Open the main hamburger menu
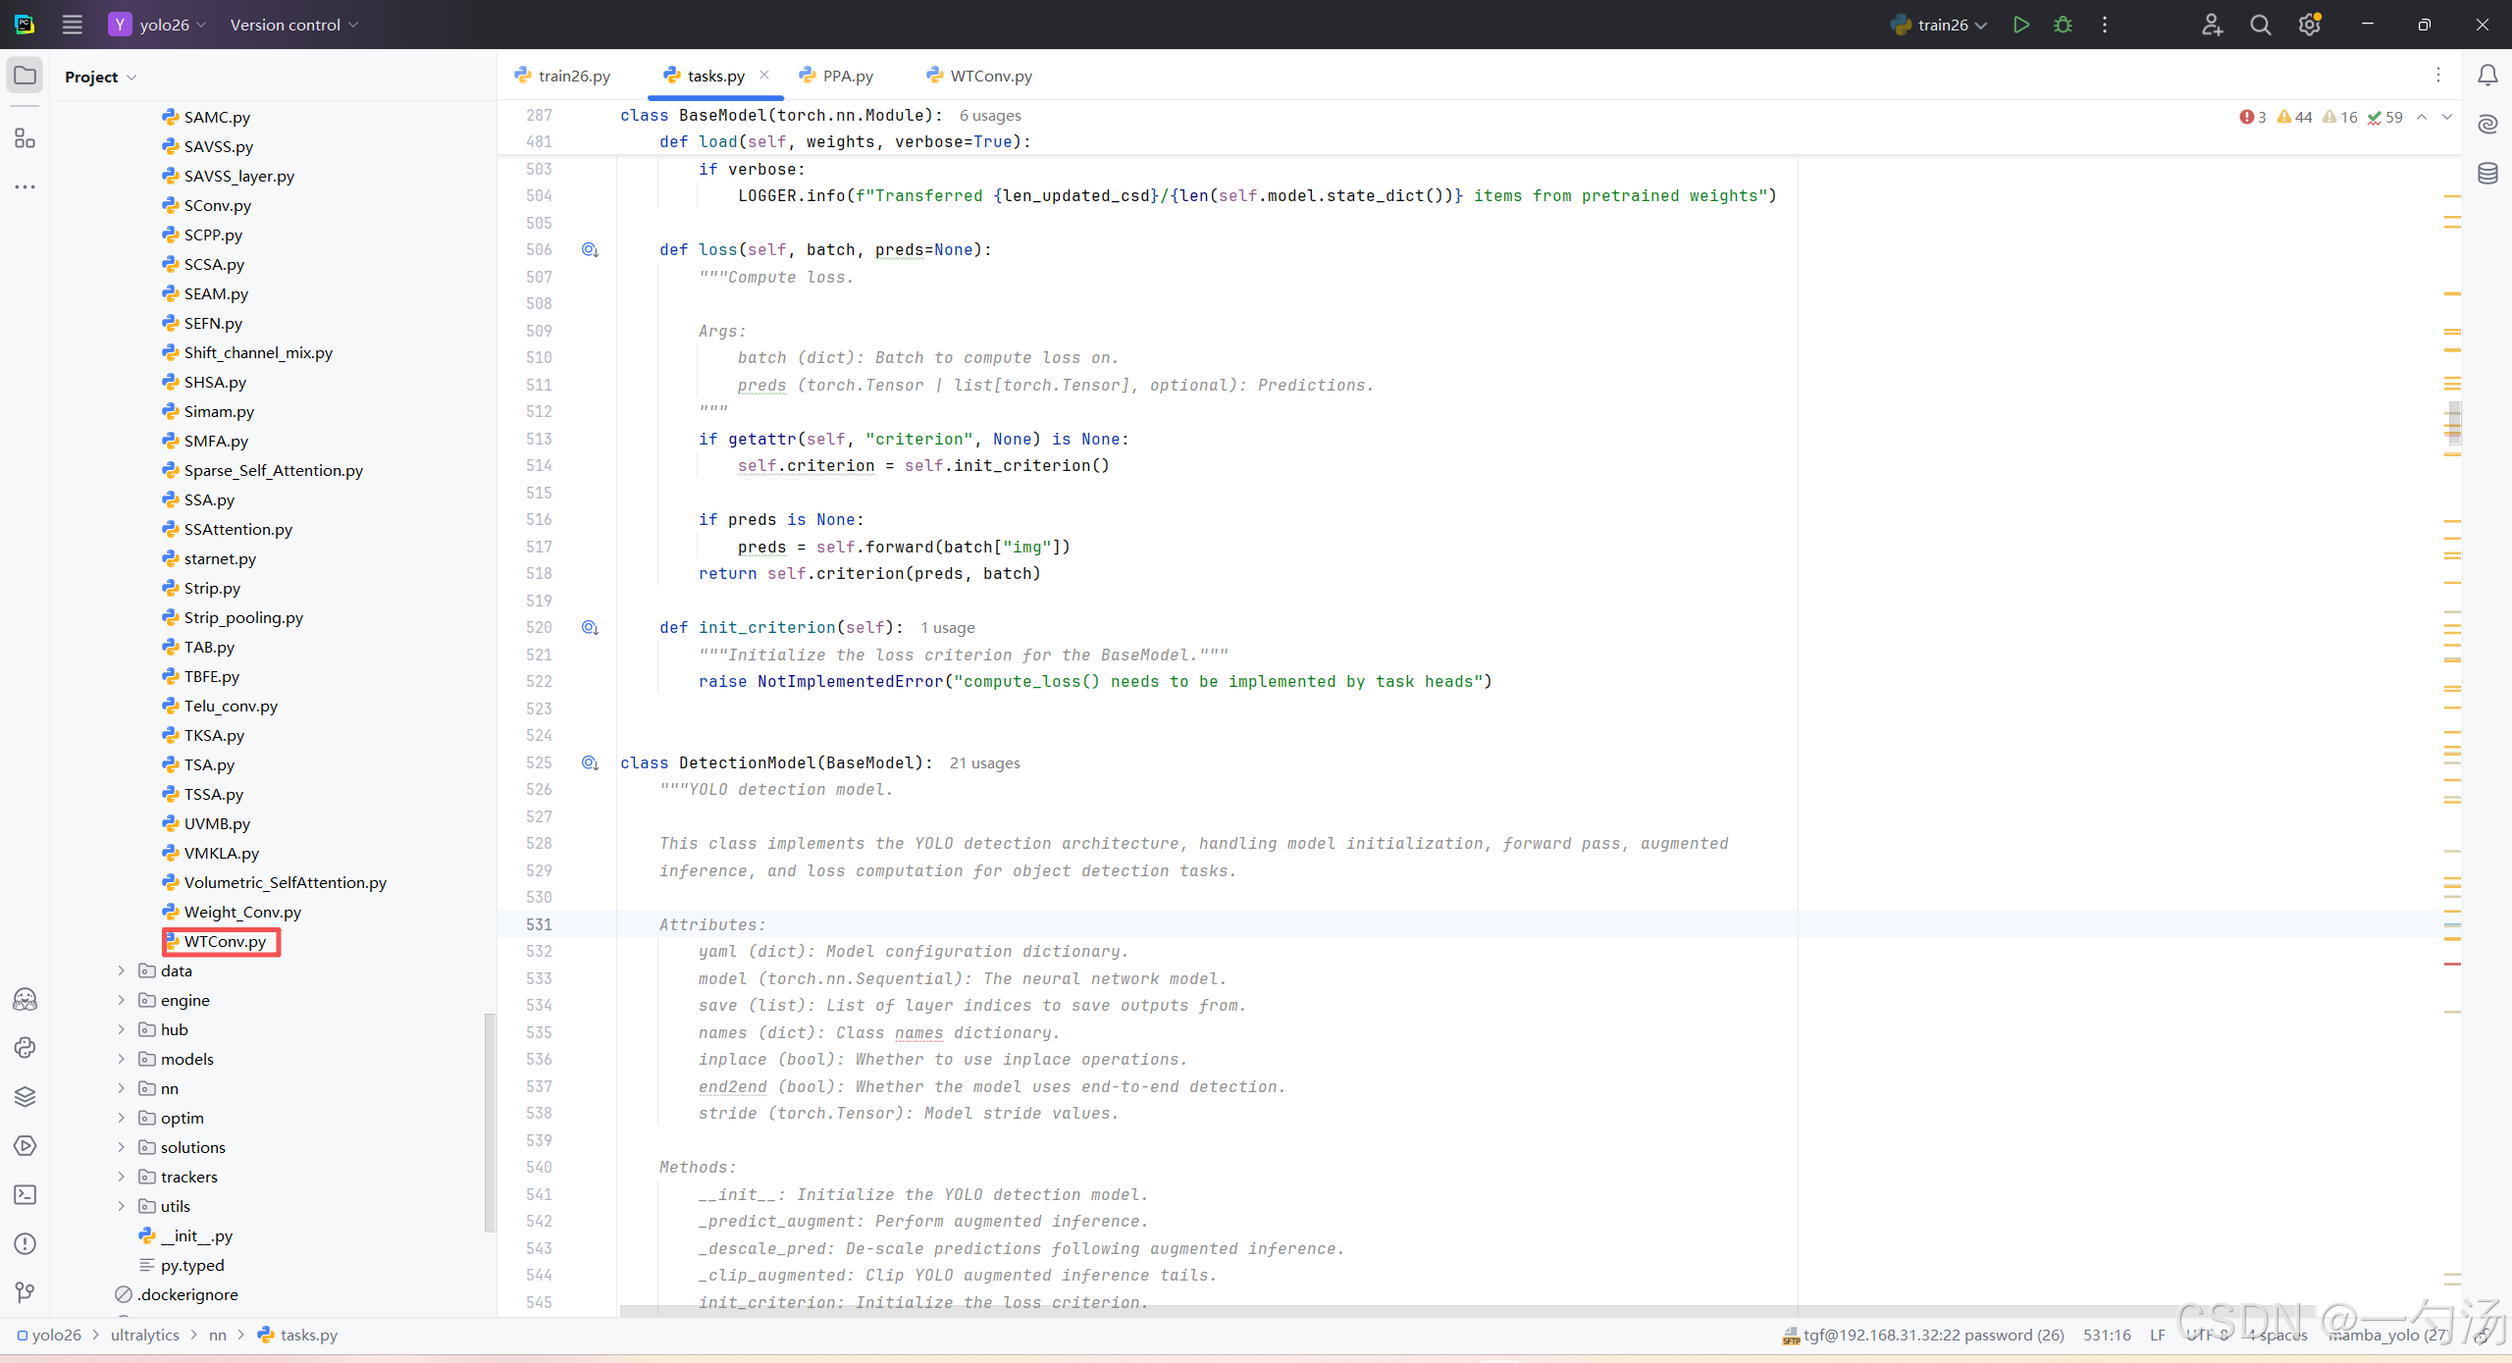This screenshot has width=2512, height=1363. point(72,25)
